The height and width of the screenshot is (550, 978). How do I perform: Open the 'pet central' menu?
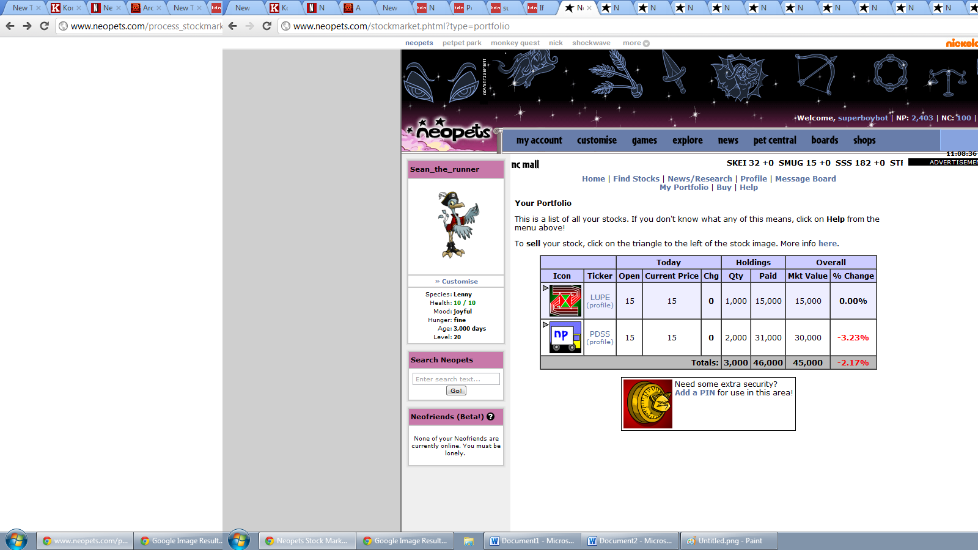(x=774, y=140)
